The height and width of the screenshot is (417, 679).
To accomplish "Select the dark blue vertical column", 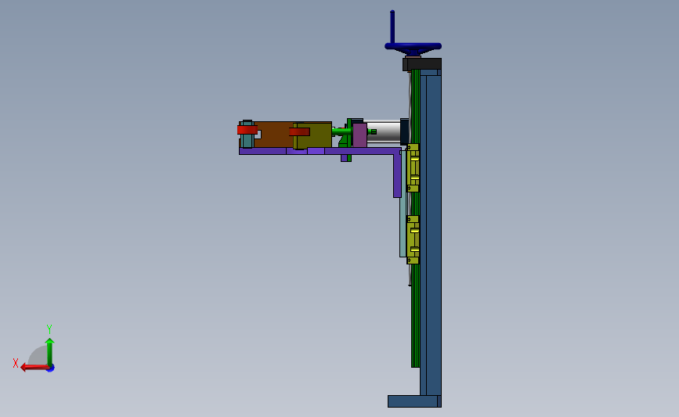I will pyautogui.click(x=431, y=232).
